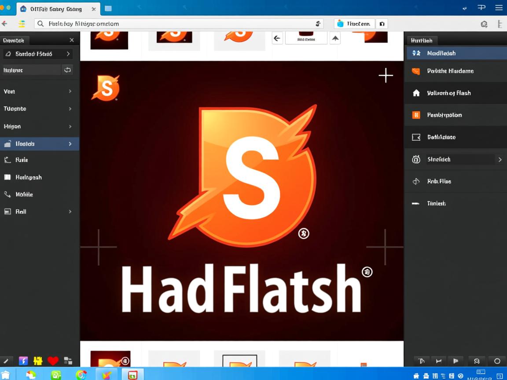Expand the Sinelisch submenu arrow
This screenshot has width=507, height=380.
pos(500,160)
